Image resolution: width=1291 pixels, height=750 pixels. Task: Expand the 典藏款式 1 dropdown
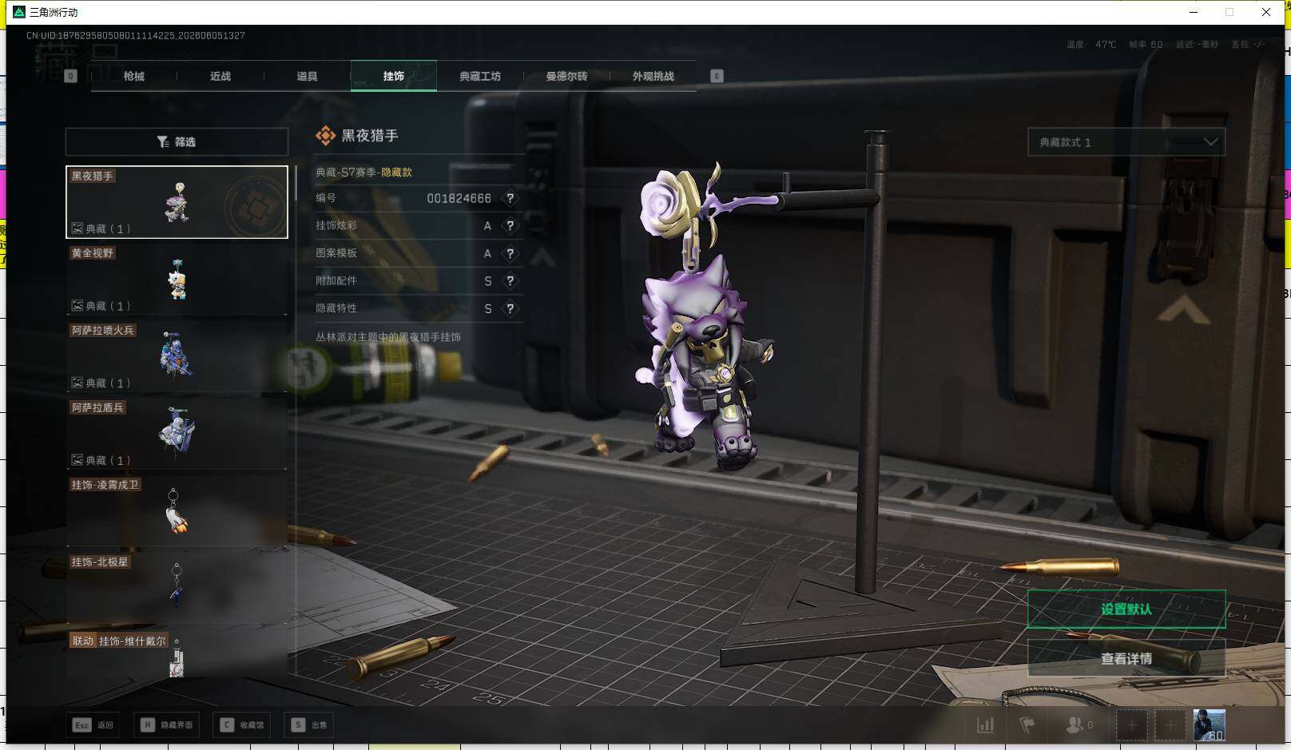[x=1126, y=142]
